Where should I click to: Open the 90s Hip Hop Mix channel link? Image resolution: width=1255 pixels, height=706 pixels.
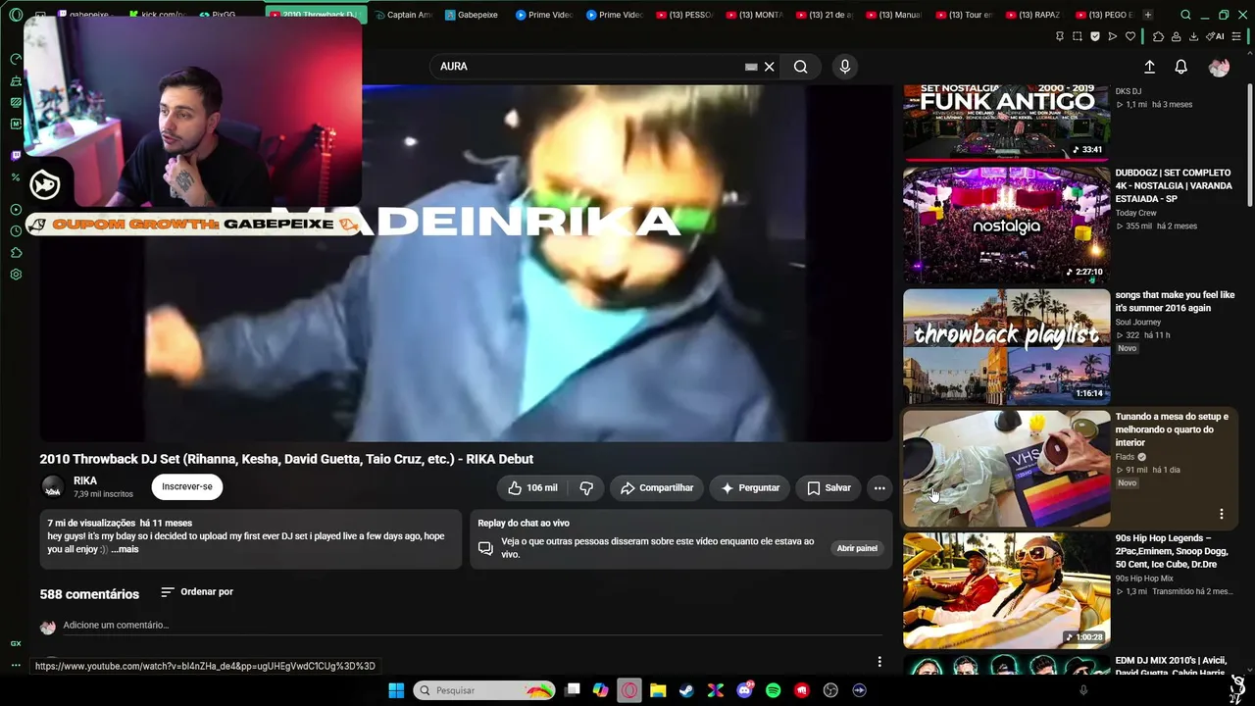tap(1143, 579)
